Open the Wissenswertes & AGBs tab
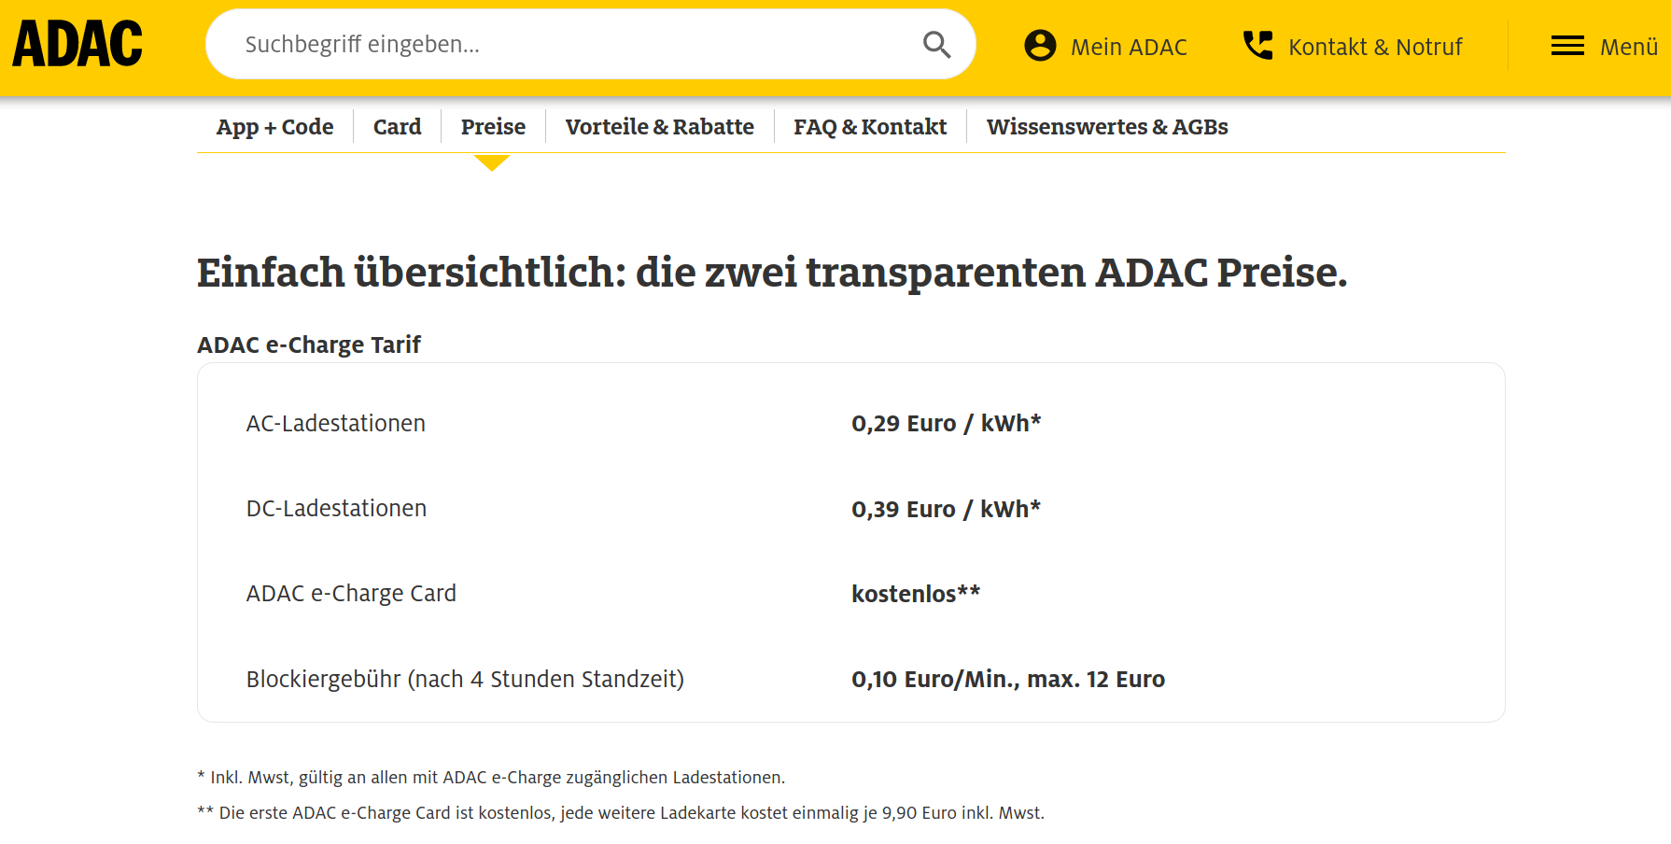 coord(1107,127)
